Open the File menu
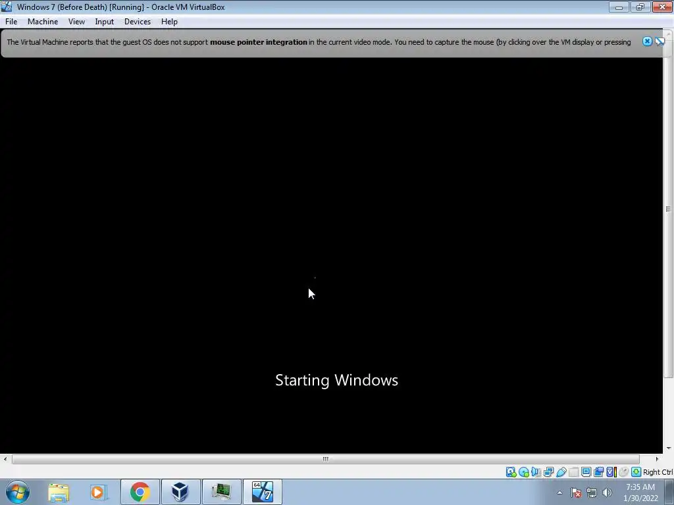The image size is (674, 505). (x=11, y=22)
